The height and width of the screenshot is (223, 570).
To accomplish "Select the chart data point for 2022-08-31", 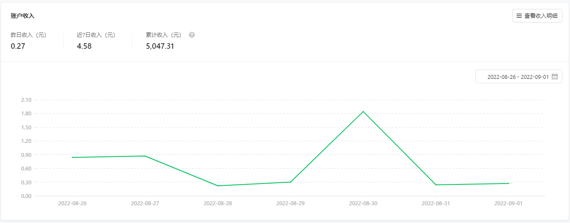I will tap(436, 185).
